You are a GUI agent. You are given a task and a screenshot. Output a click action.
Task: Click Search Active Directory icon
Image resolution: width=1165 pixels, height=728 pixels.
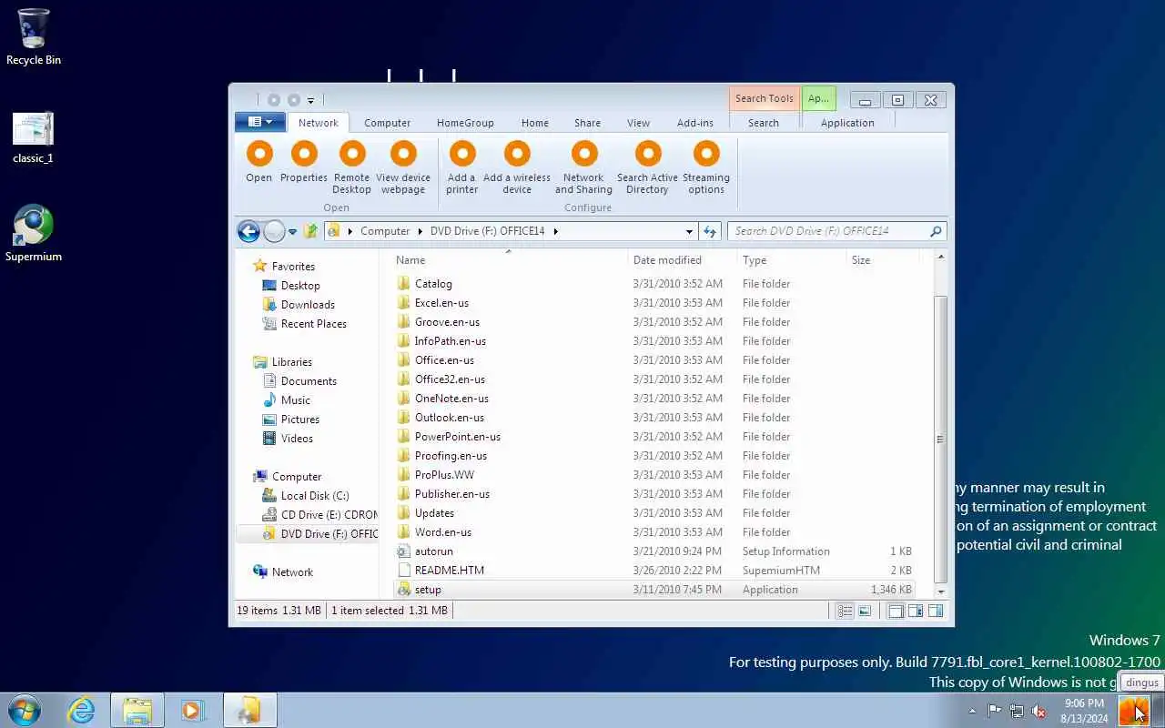[x=648, y=154]
